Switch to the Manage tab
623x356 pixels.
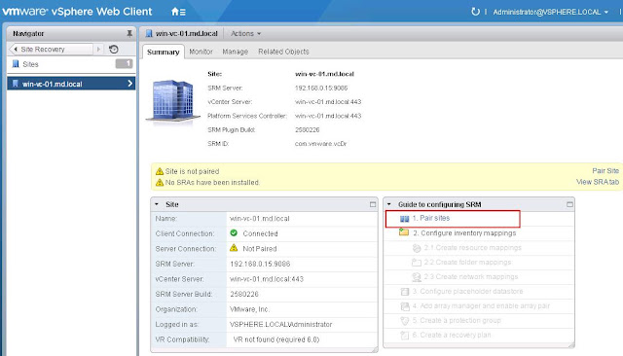pyautogui.click(x=236, y=52)
